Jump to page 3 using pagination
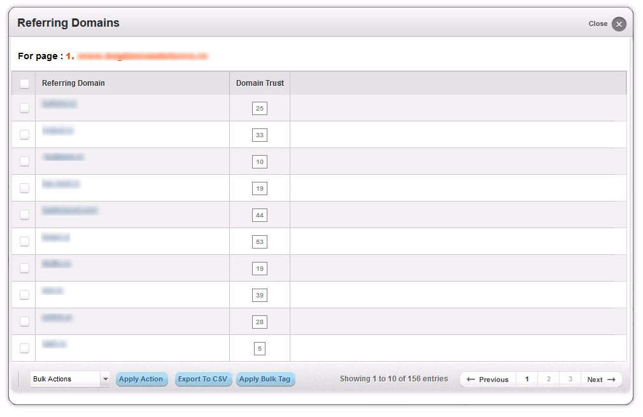 [x=570, y=379]
